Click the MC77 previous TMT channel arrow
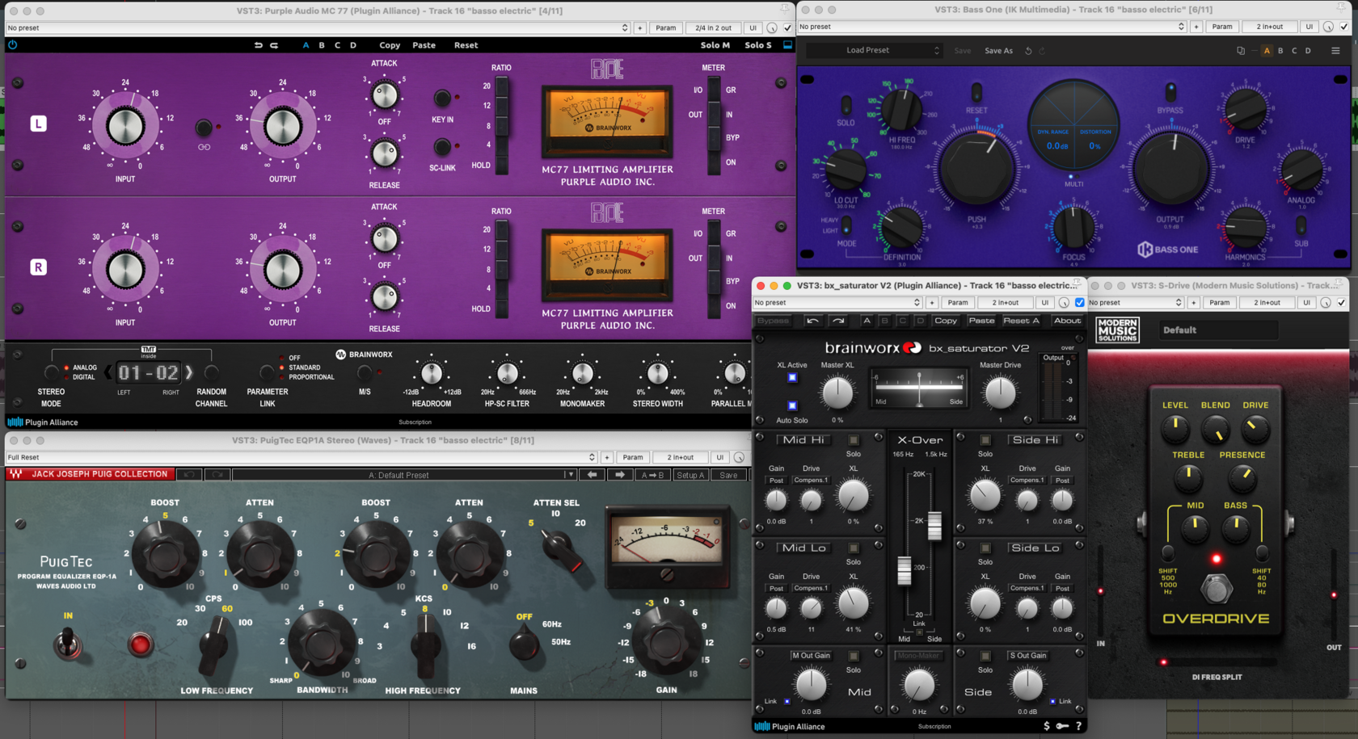 pyautogui.click(x=108, y=372)
